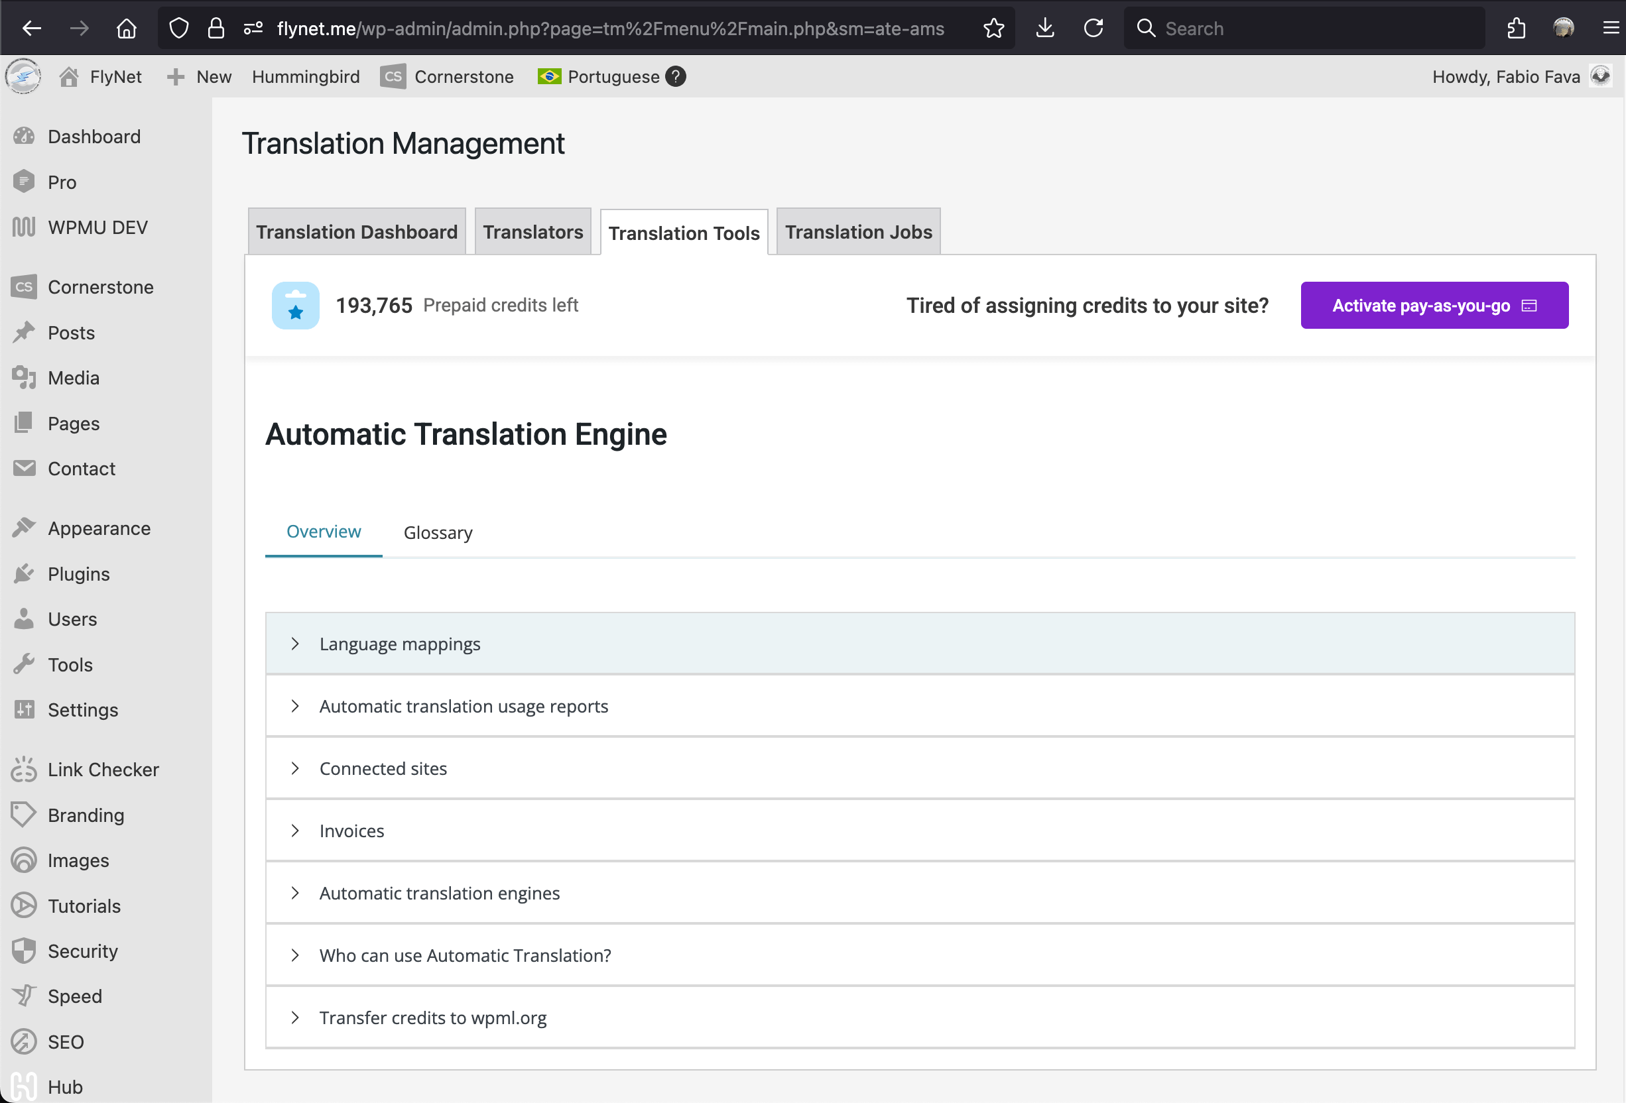Open Link Checker in sidebar
Image resolution: width=1626 pixels, height=1103 pixels.
coord(103,770)
